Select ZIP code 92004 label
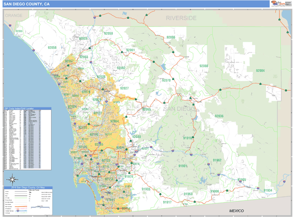Screen dimensions: 294x217 (260, 71)
